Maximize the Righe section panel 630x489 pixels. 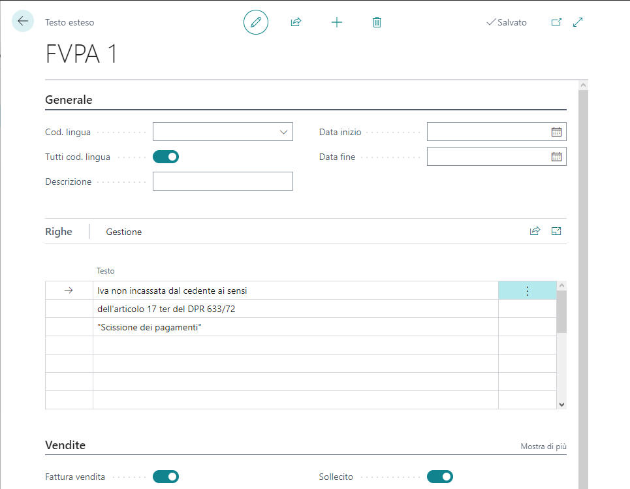556,231
